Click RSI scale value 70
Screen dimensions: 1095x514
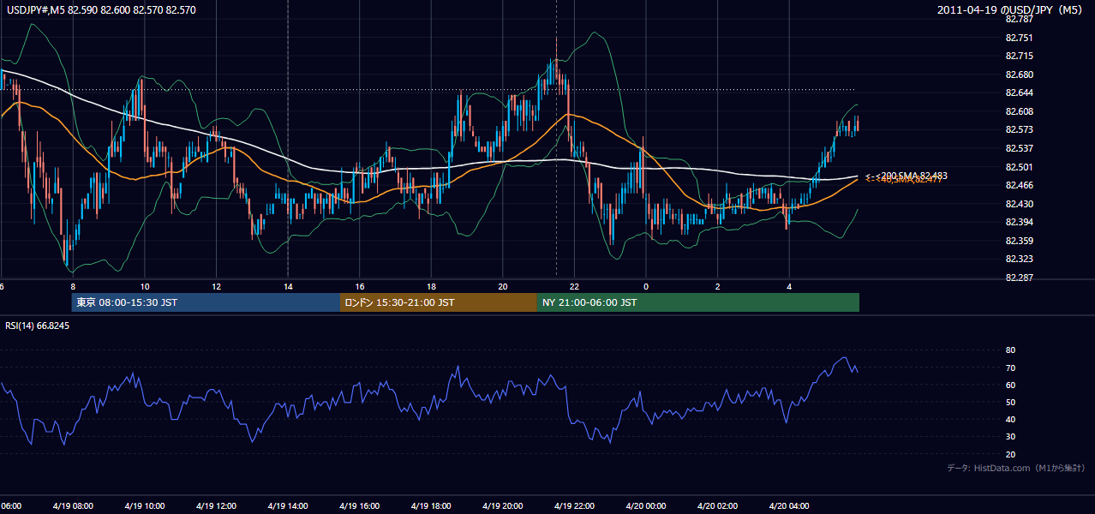1010,368
